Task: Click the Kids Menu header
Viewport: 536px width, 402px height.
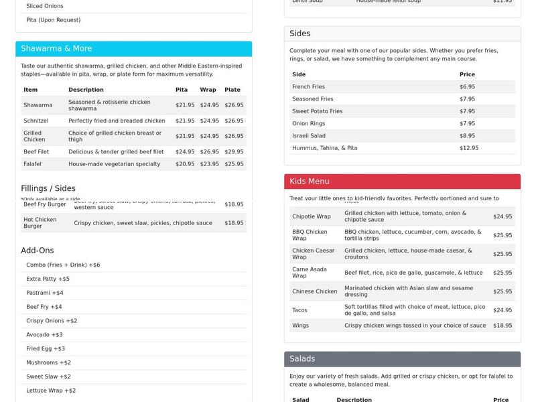Action: (403, 181)
